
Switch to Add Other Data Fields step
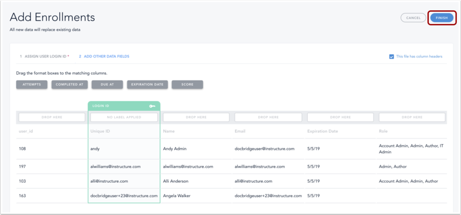click(x=104, y=56)
